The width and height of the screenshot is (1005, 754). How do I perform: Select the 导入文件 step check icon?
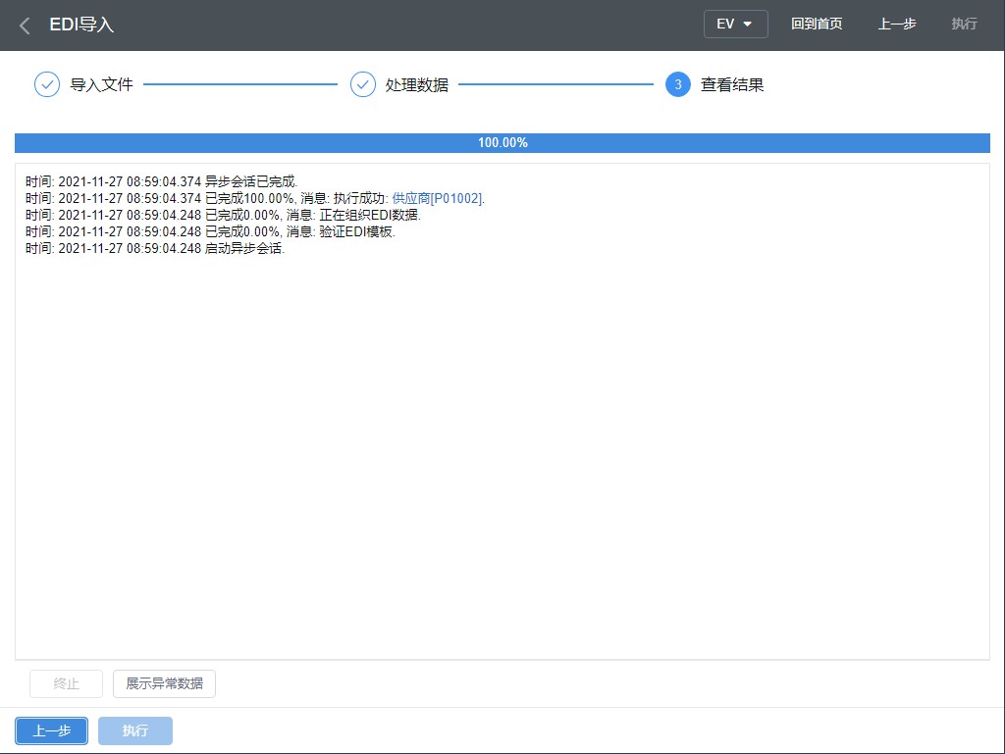[47, 84]
